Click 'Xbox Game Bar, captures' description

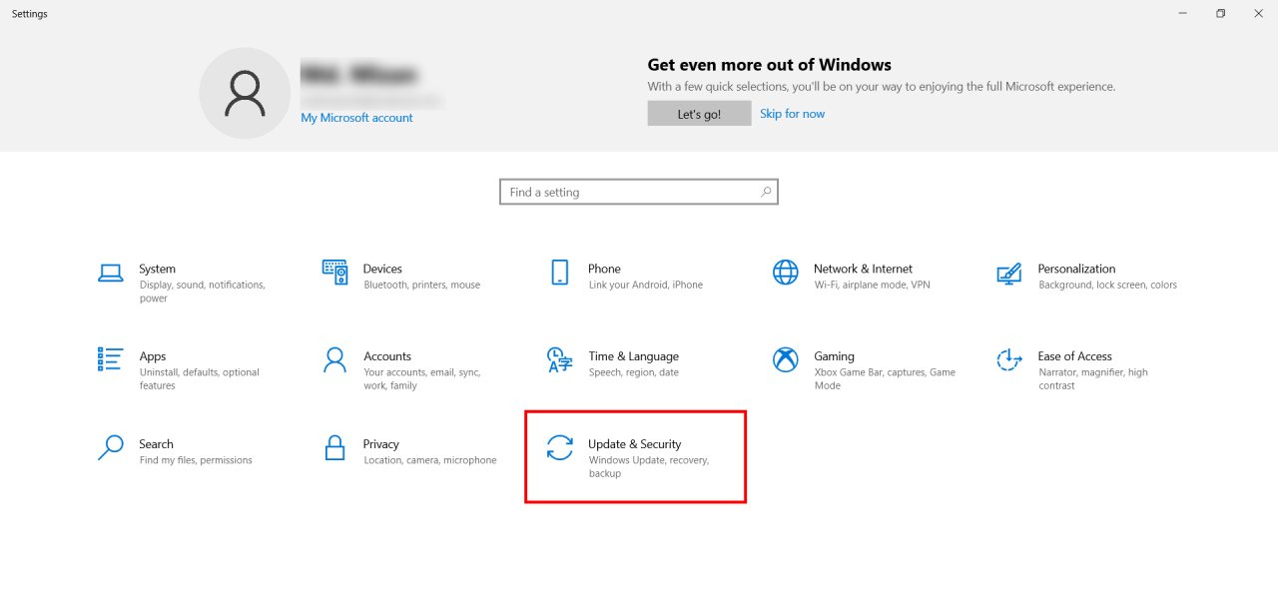pyautogui.click(x=885, y=379)
